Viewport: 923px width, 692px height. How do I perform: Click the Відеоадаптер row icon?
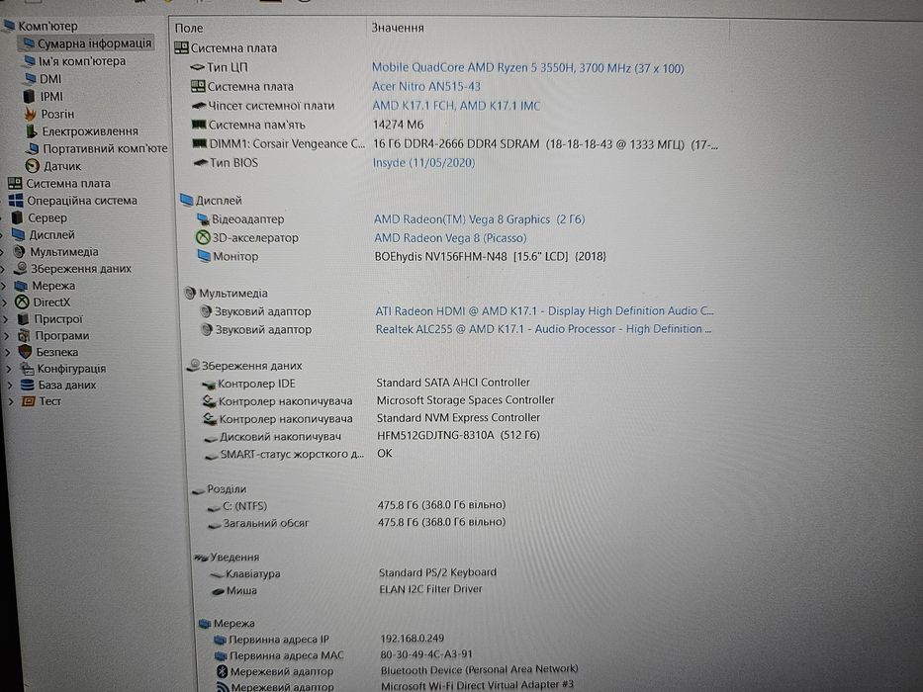coord(203,219)
